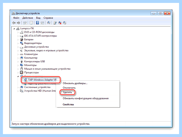Click the Батареи category icon
This screenshot has height=137, width=182.
(22, 39)
